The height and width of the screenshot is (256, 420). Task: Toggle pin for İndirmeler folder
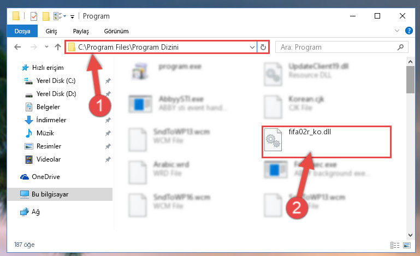108,120
